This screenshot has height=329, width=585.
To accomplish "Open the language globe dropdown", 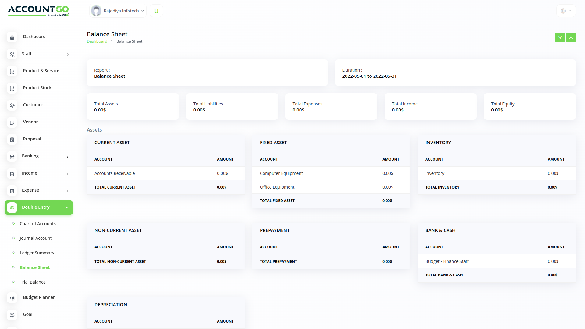I will [565, 10].
